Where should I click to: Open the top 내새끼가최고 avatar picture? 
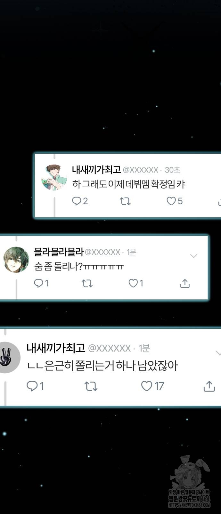[x=54, y=177]
